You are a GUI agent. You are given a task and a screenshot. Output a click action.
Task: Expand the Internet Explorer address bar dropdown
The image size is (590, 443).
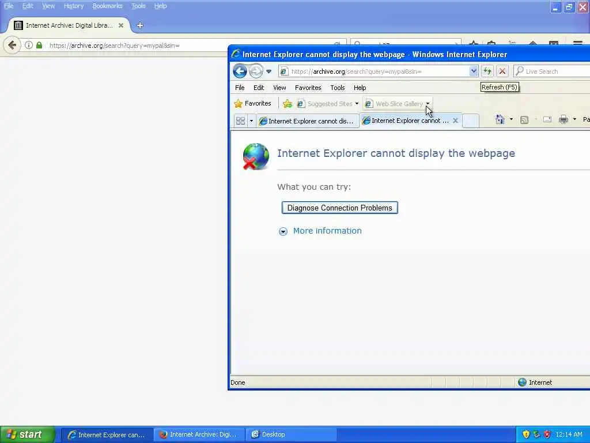point(474,71)
